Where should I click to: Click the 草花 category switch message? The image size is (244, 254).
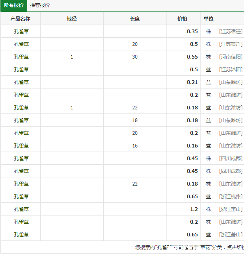(189, 247)
